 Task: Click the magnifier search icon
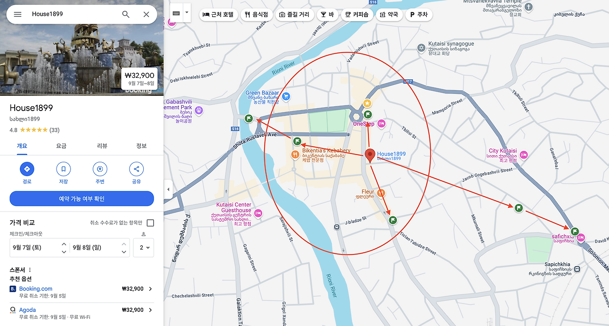(126, 14)
